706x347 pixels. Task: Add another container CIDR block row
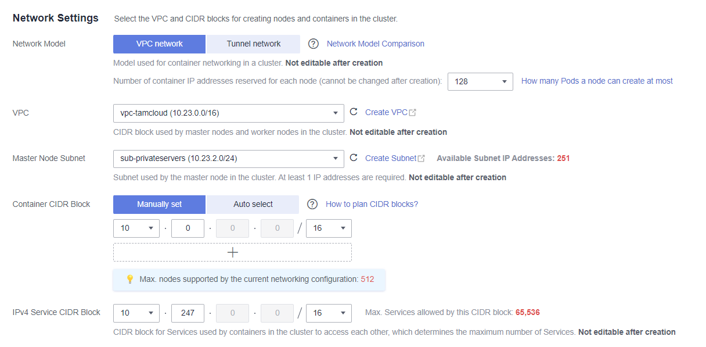(232, 252)
